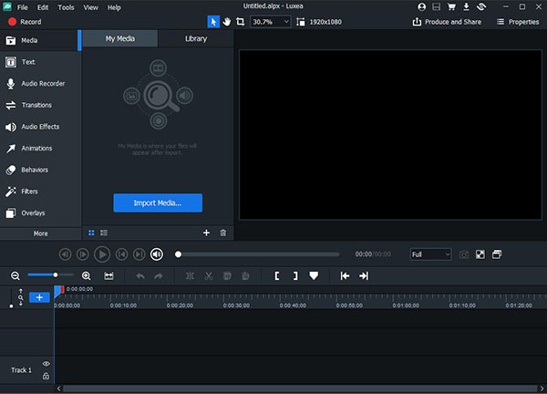Take a snapshot with camera icon
Viewport: 547px width, 394px height.
(464, 254)
